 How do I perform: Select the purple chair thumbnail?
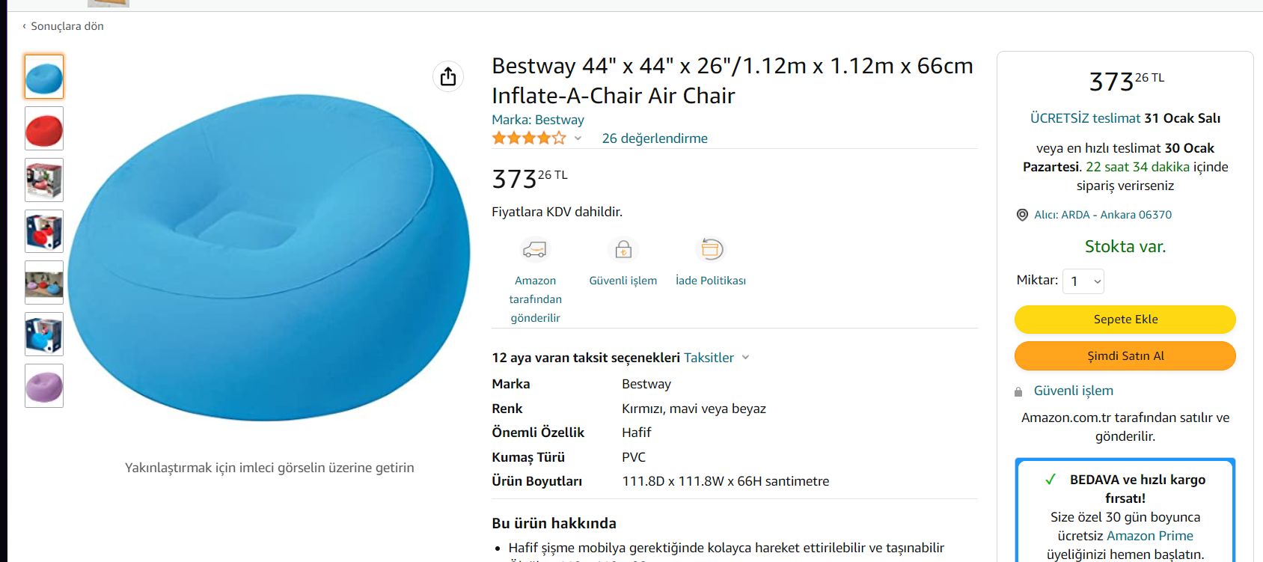tap(44, 386)
